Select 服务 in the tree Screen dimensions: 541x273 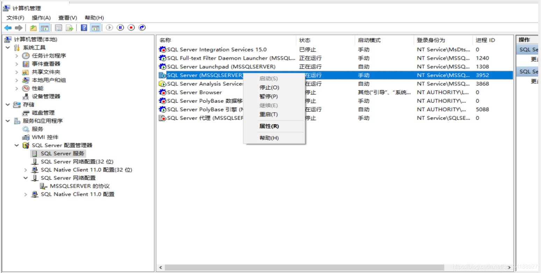[37, 129]
